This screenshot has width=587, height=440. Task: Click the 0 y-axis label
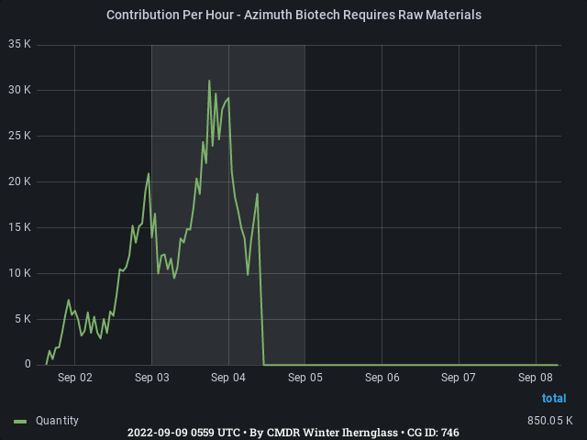[x=28, y=364]
